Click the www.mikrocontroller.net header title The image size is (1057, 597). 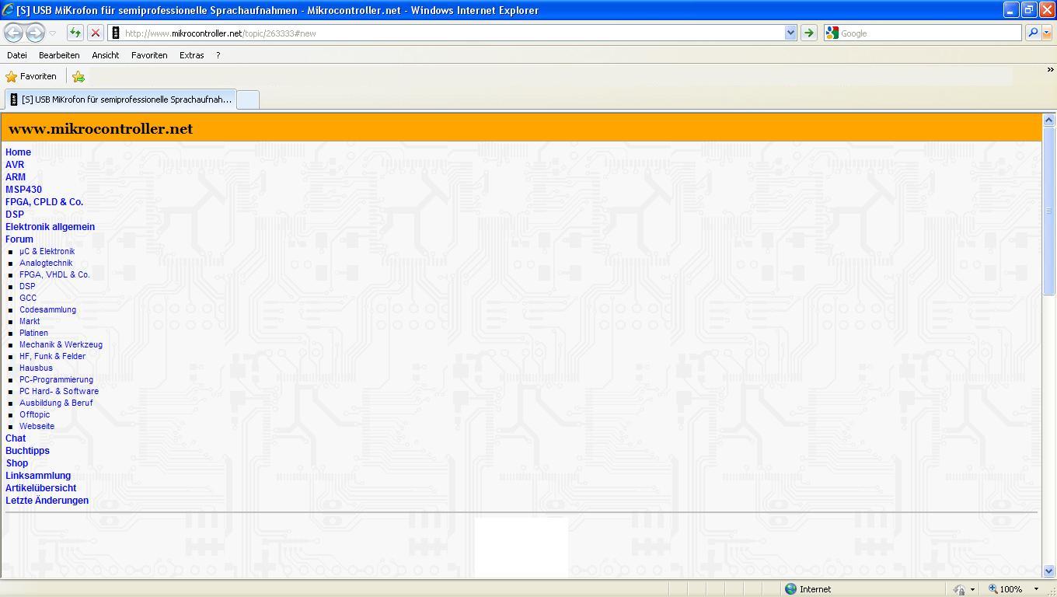[100, 129]
